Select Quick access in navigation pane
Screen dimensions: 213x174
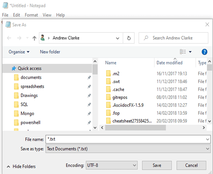(x=47, y=68)
